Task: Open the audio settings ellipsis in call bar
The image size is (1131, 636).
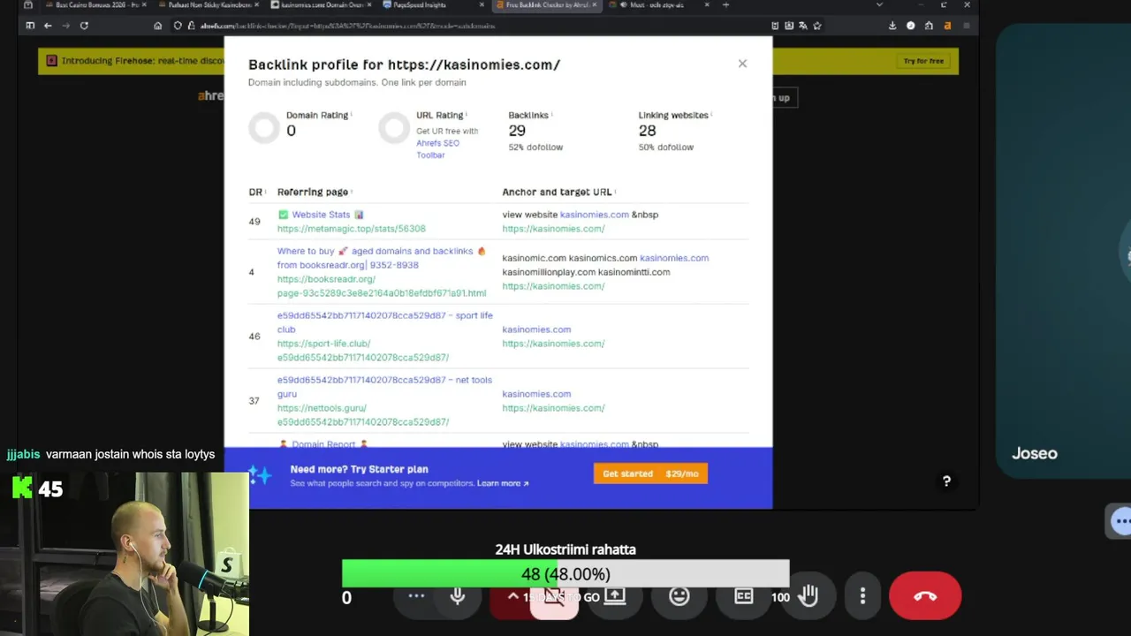Action: pos(416,596)
